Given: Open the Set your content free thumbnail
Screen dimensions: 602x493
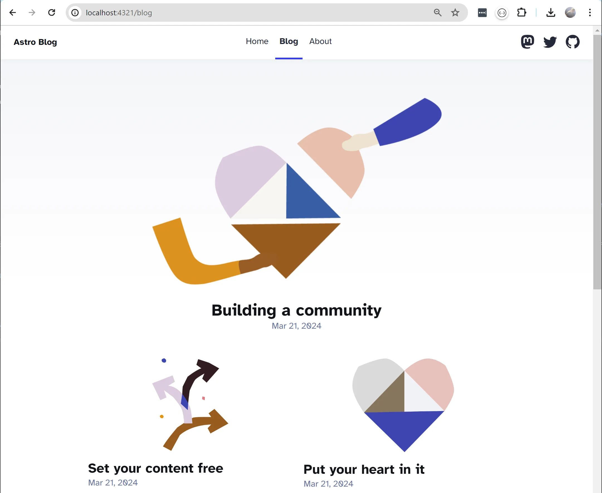Looking at the screenshot, I should (x=190, y=405).
